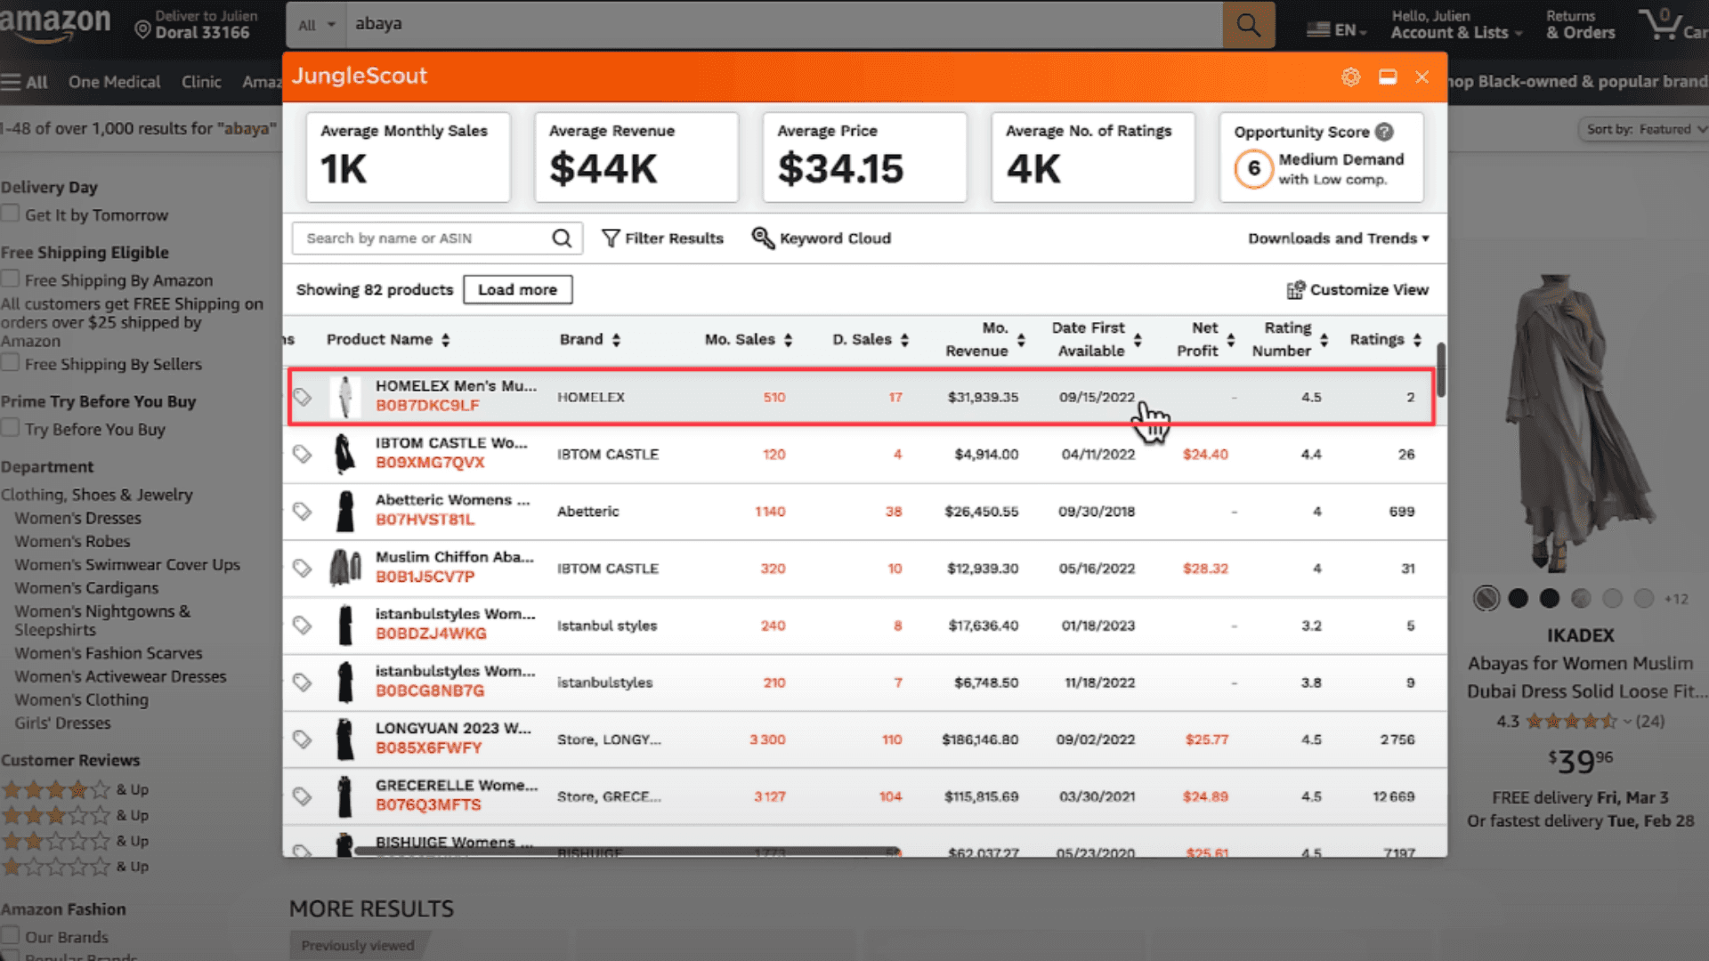Viewport: 1709px width, 961px height.
Task: Click the Amazon logo
Action: point(55,23)
